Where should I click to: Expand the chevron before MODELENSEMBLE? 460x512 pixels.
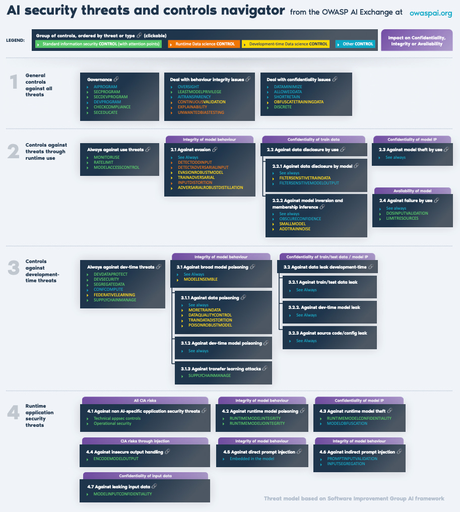[x=179, y=279]
